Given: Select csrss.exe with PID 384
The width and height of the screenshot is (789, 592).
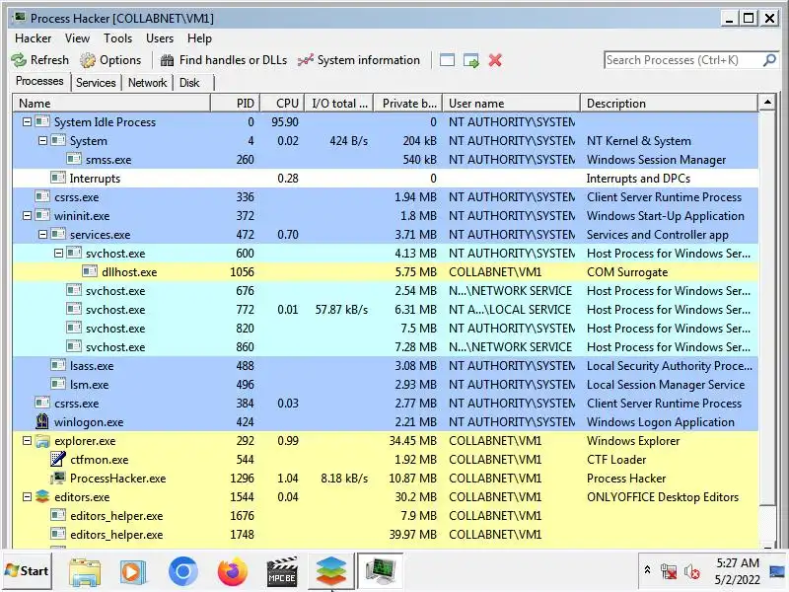Looking at the screenshot, I should pos(386,404).
